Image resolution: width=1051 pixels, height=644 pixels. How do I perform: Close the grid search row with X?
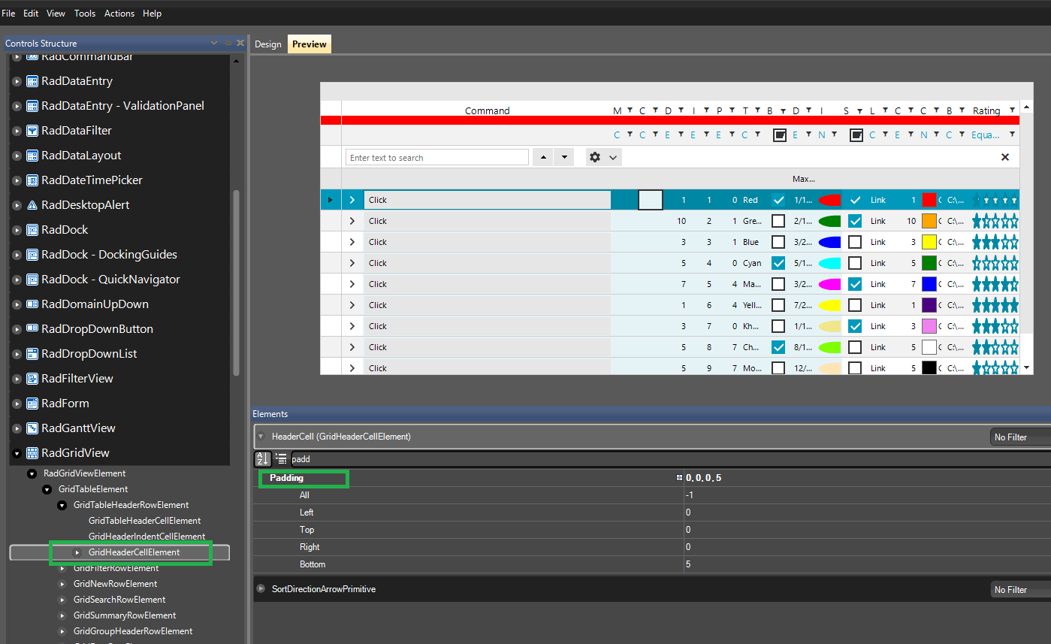pos(1005,157)
